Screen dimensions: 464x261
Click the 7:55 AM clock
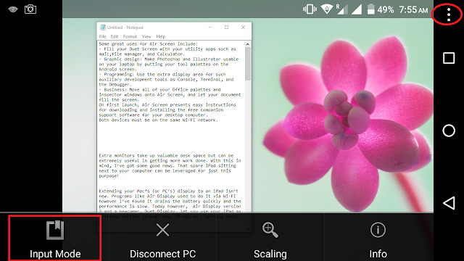[x=413, y=9]
